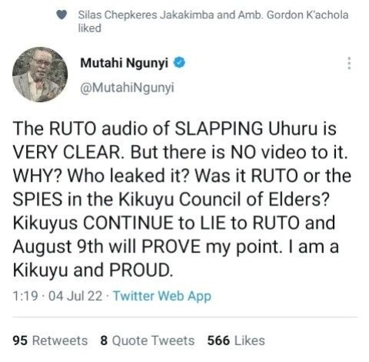This screenshot has width=369, height=362.
Task: Open the Twitter Web App source link
Action: pos(162,296)
